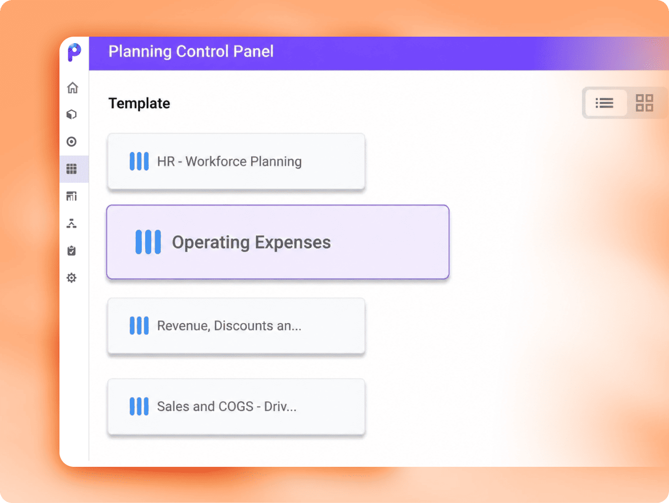Image resolution: width=669 pixels, height=503 pixels.
Task: Open the Sales and COGS - Driv... template
Action: pyautogui.click(x=236, y=407)
